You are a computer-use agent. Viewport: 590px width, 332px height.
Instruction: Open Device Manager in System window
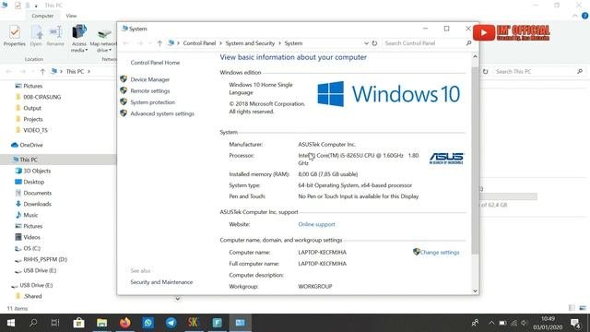tap(149, 79)
